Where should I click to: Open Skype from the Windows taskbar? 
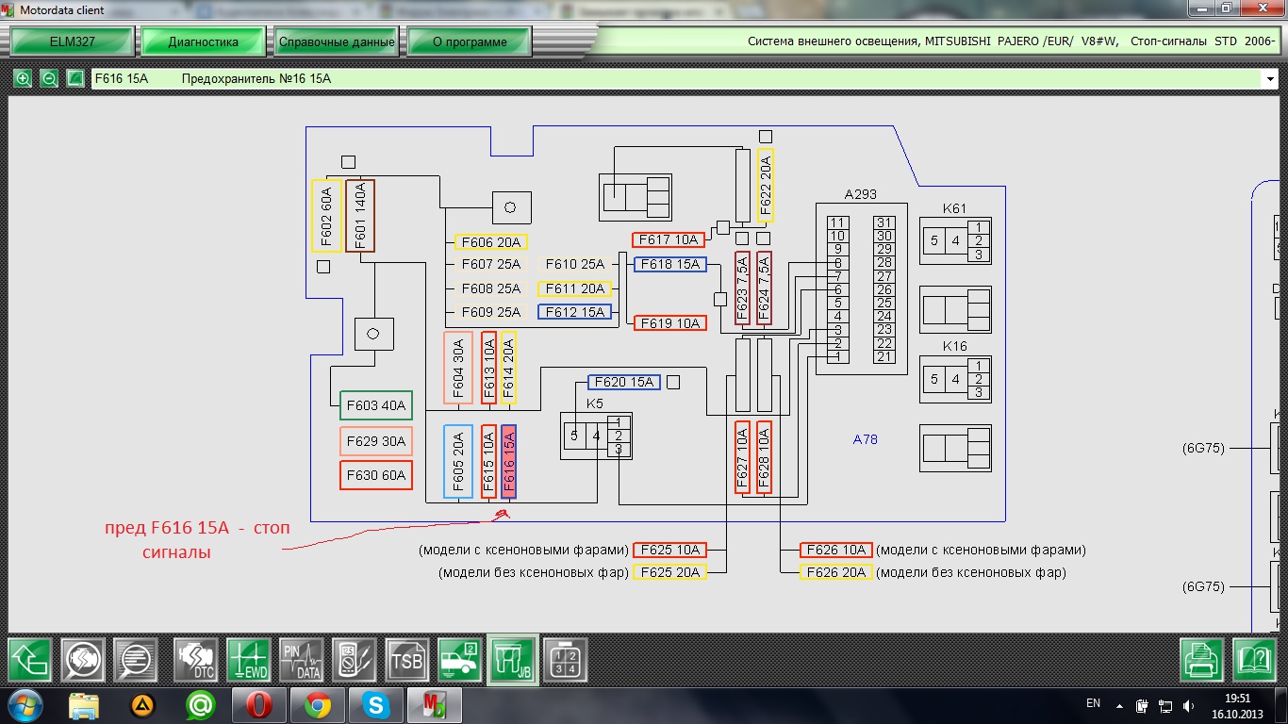pos(376,704)
